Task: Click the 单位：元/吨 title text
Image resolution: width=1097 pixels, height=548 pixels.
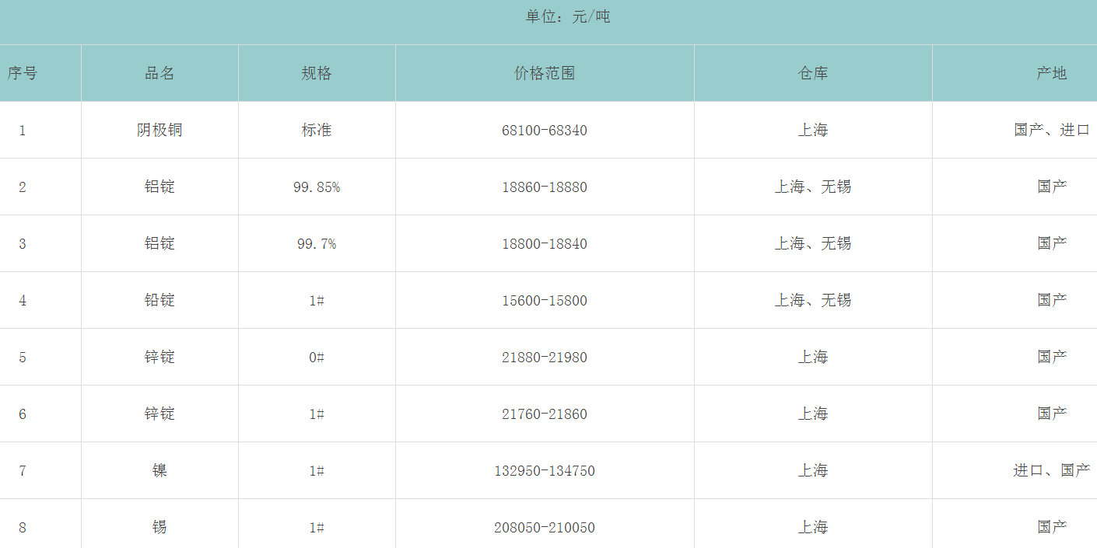Action: point(568,16)
